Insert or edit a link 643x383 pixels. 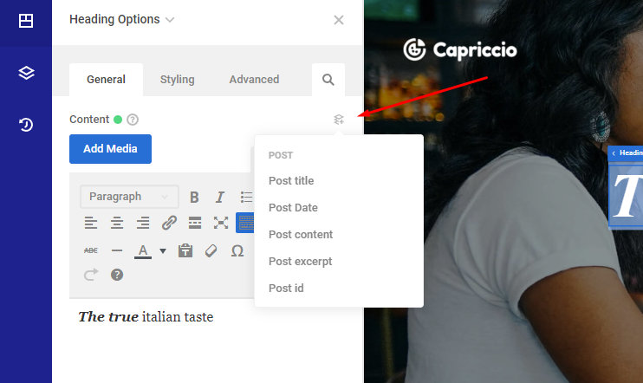pyautogui.click(x=169, y=223)
